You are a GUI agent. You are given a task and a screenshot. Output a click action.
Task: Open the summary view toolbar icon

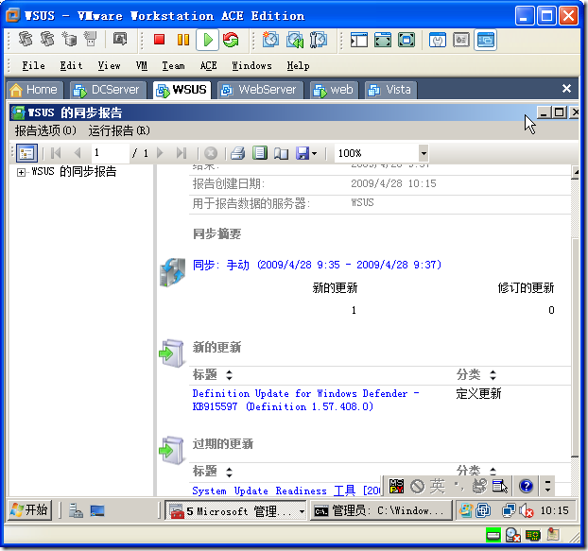click(438, 40)
